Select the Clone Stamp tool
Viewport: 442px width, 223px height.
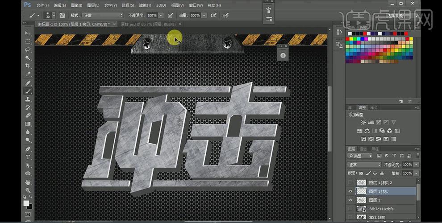tap(28, 99)
